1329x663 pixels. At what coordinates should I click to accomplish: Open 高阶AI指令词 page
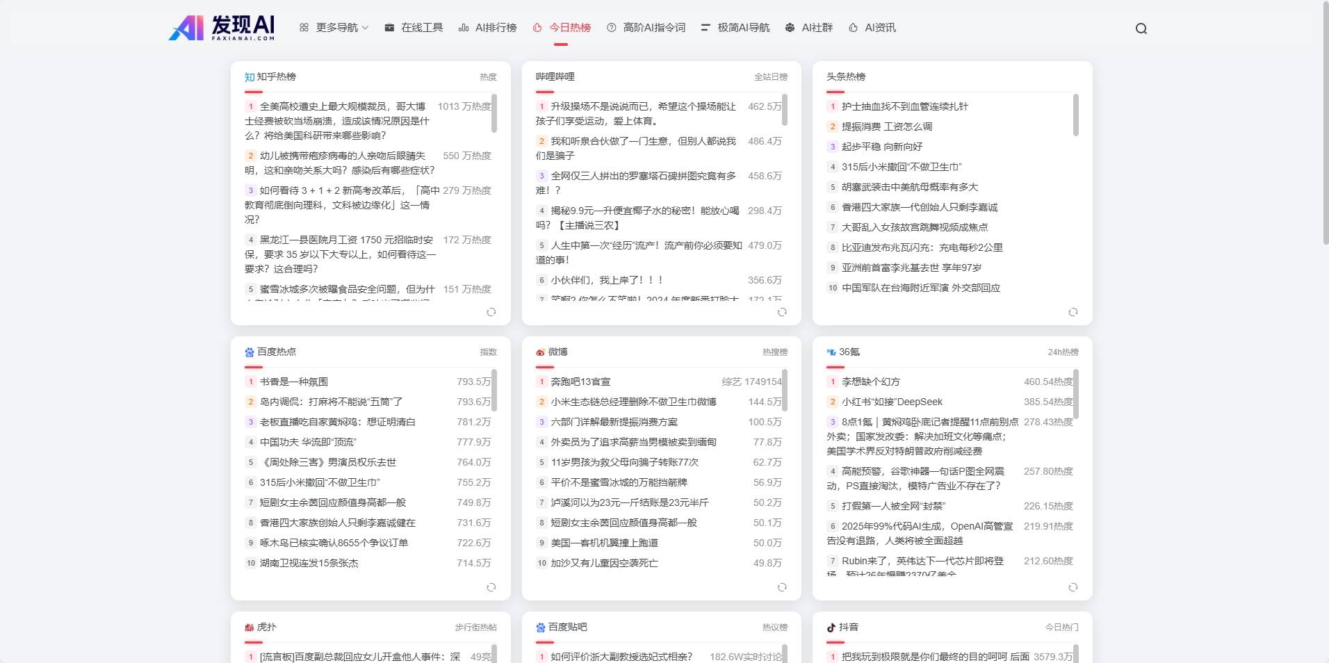click(x=646, y=28)
